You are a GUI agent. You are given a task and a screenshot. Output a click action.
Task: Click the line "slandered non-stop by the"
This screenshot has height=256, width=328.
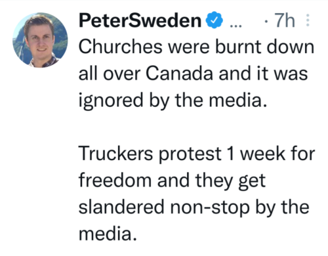pos(194,208)
